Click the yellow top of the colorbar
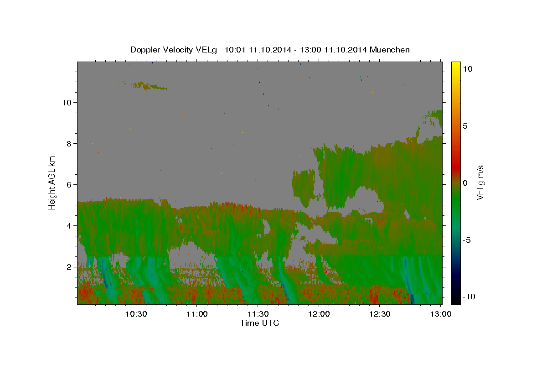The width and height of the screenshot is (547, 365). 456,66
